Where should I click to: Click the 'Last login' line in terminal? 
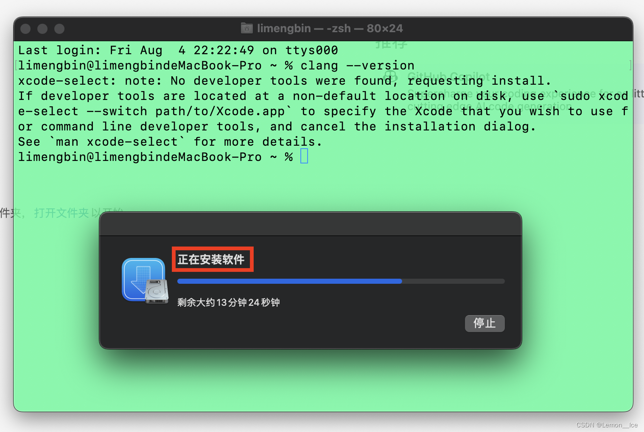pyautogui.click(x=178, y=50)
